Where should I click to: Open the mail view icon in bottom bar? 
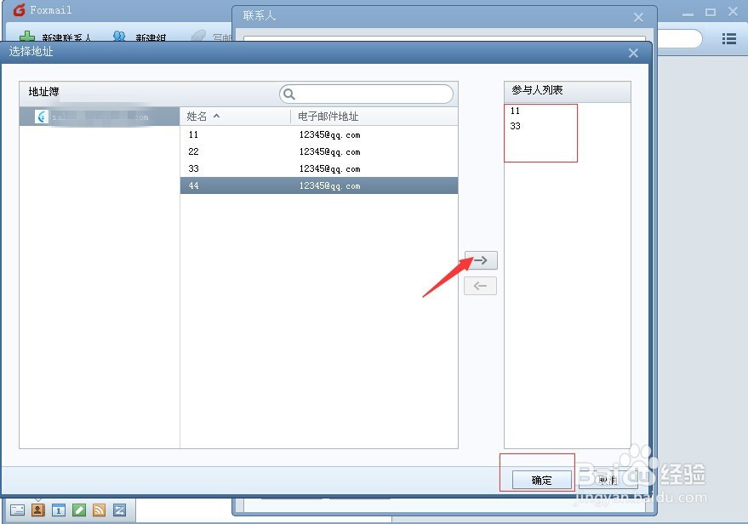[x=17, y=510]
